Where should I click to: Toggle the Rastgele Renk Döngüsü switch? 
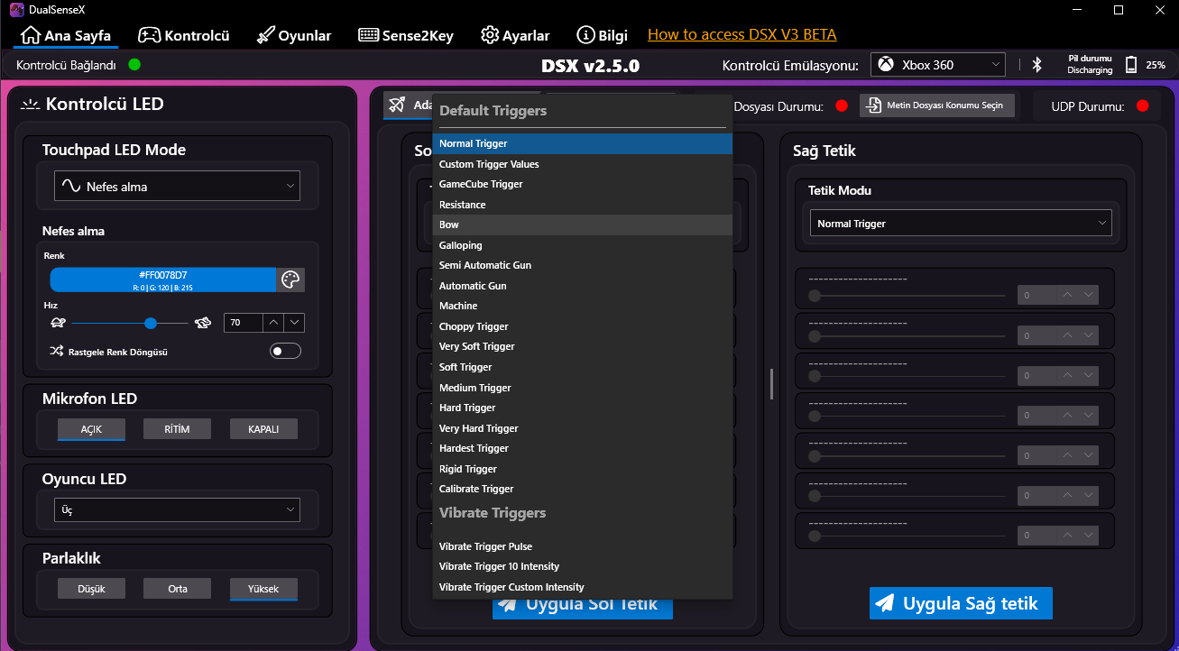pos(285,352)
